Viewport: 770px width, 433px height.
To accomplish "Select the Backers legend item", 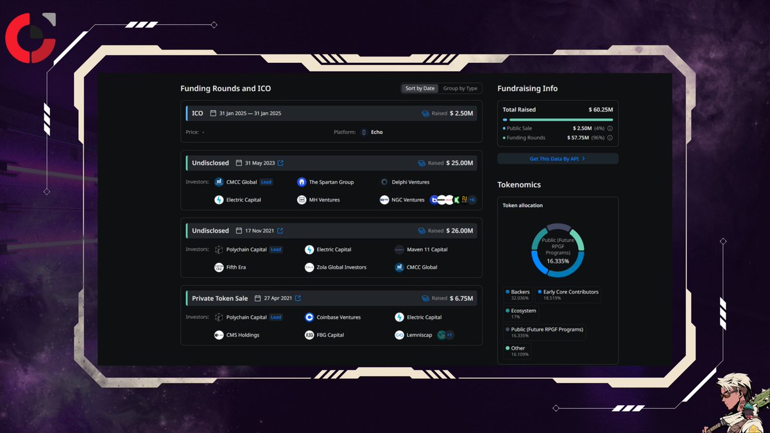I will tap(518, 294).
